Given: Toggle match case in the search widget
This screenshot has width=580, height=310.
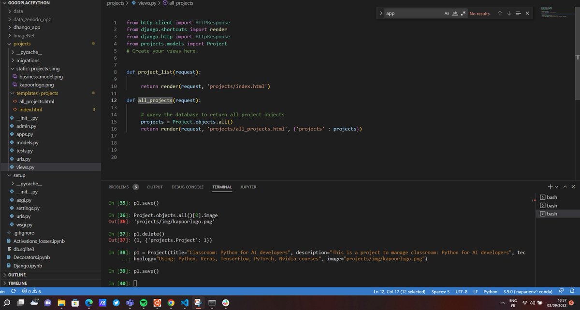Looking at the screenshot, I should (447, 13).
